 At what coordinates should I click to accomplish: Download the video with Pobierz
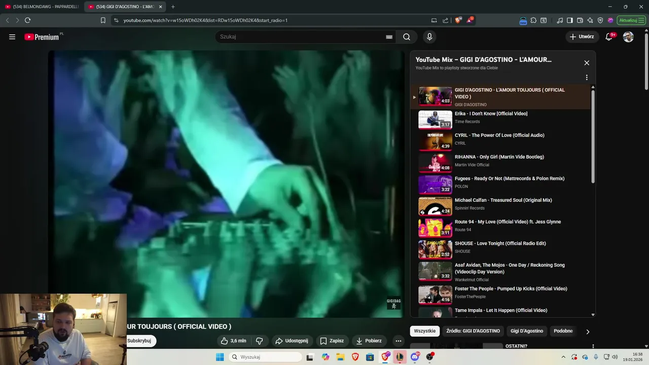(x=369, y=341)
